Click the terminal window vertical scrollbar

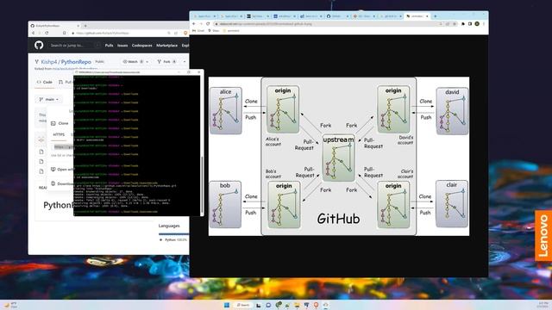pyautogui.click(x=202, y=184)
